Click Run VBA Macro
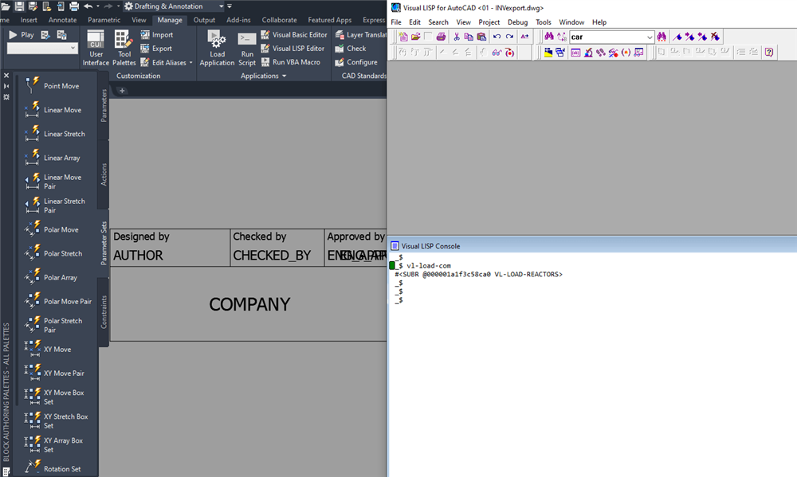 (291, 62)
